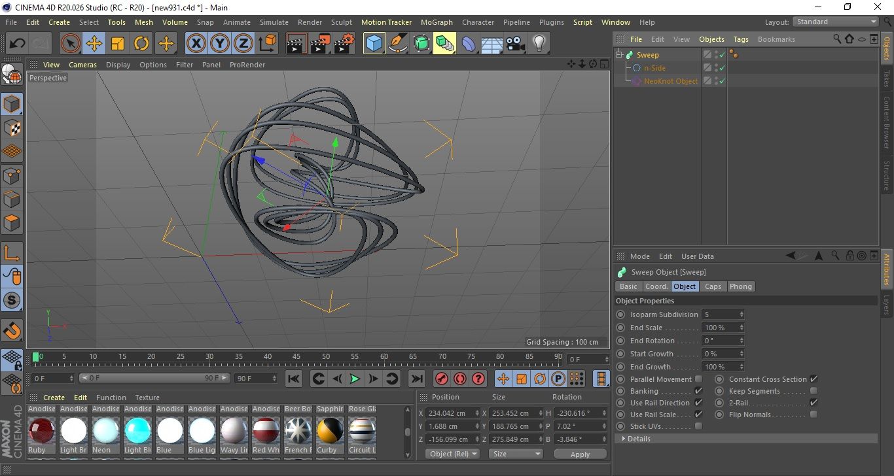Image resolution: width=894 pixels, height=476 pixels.
Task: Toggle Z axis lock
Action: 243,44
